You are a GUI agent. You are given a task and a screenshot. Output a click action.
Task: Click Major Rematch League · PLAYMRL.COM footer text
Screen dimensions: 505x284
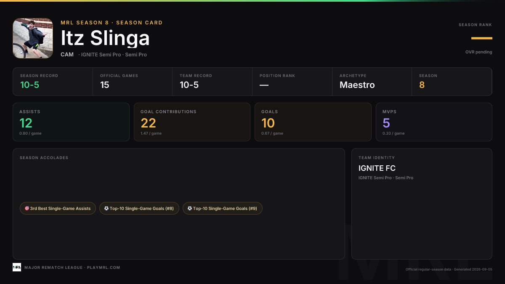tap(72, 268)
